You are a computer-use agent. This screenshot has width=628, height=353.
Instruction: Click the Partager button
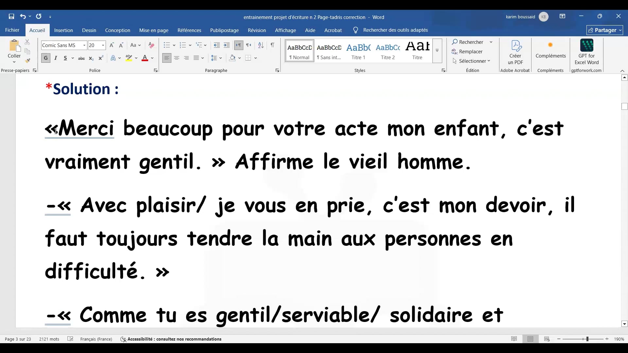pyautogui.click(x=604, y=30)
